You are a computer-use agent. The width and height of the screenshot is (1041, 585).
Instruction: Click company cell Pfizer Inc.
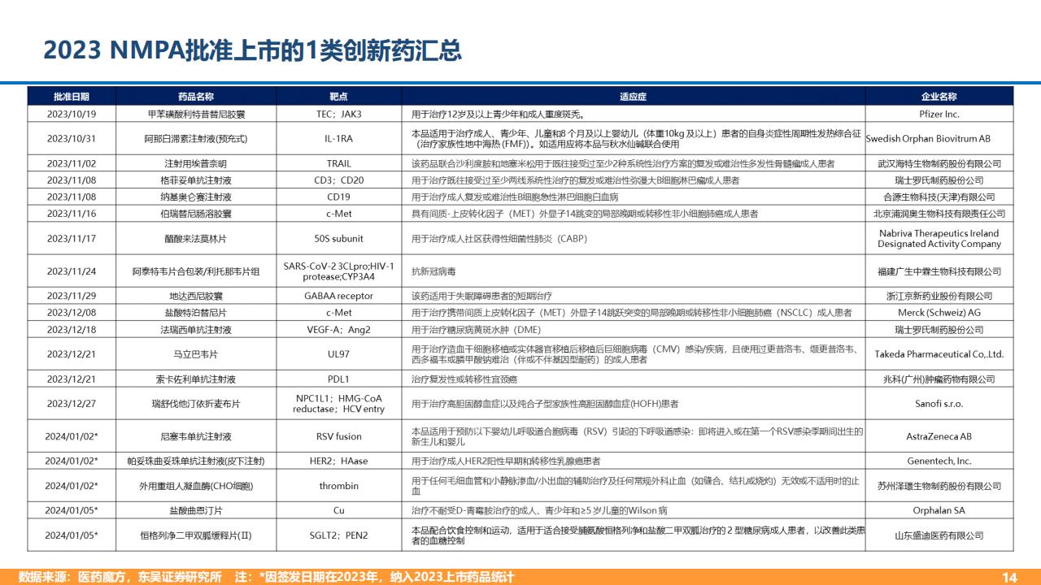[939, 115]
